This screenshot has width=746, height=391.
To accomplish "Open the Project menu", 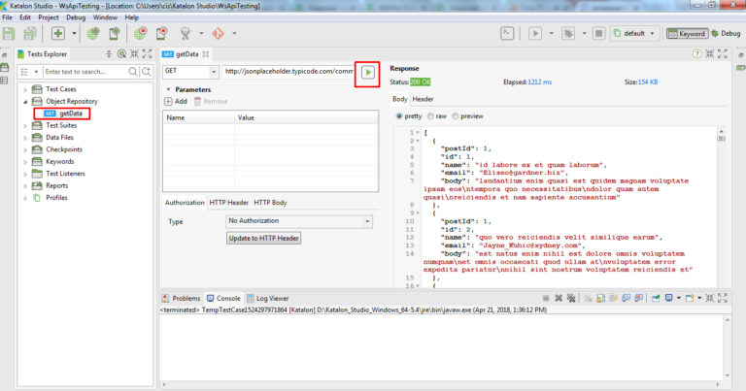I will [x=49, y=17].
